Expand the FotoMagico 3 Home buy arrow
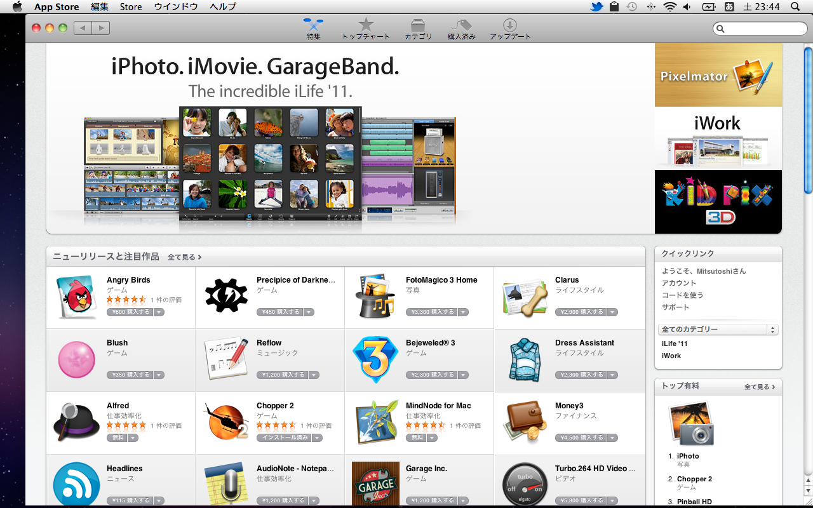Image resolution: width=813 pixels, height=508 pixels. (463, 312)
